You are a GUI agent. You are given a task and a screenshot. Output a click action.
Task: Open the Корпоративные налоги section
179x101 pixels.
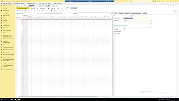[x=8, y=50]
